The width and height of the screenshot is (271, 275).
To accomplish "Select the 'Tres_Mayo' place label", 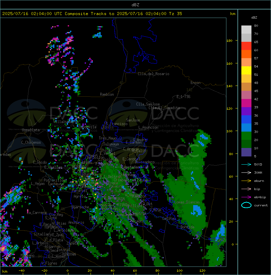I will 107,138.
